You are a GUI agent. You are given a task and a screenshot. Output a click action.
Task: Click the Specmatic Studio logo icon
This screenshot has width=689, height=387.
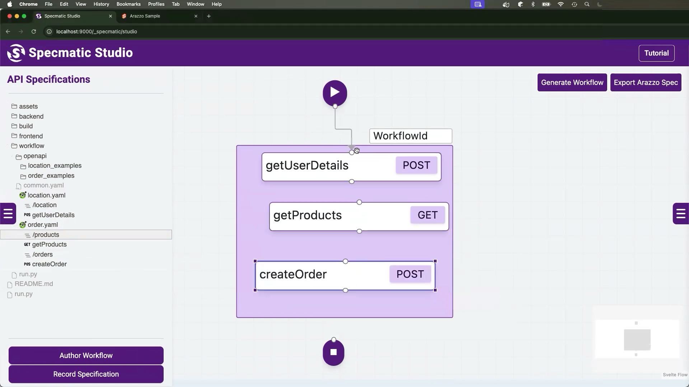(16, 53)
